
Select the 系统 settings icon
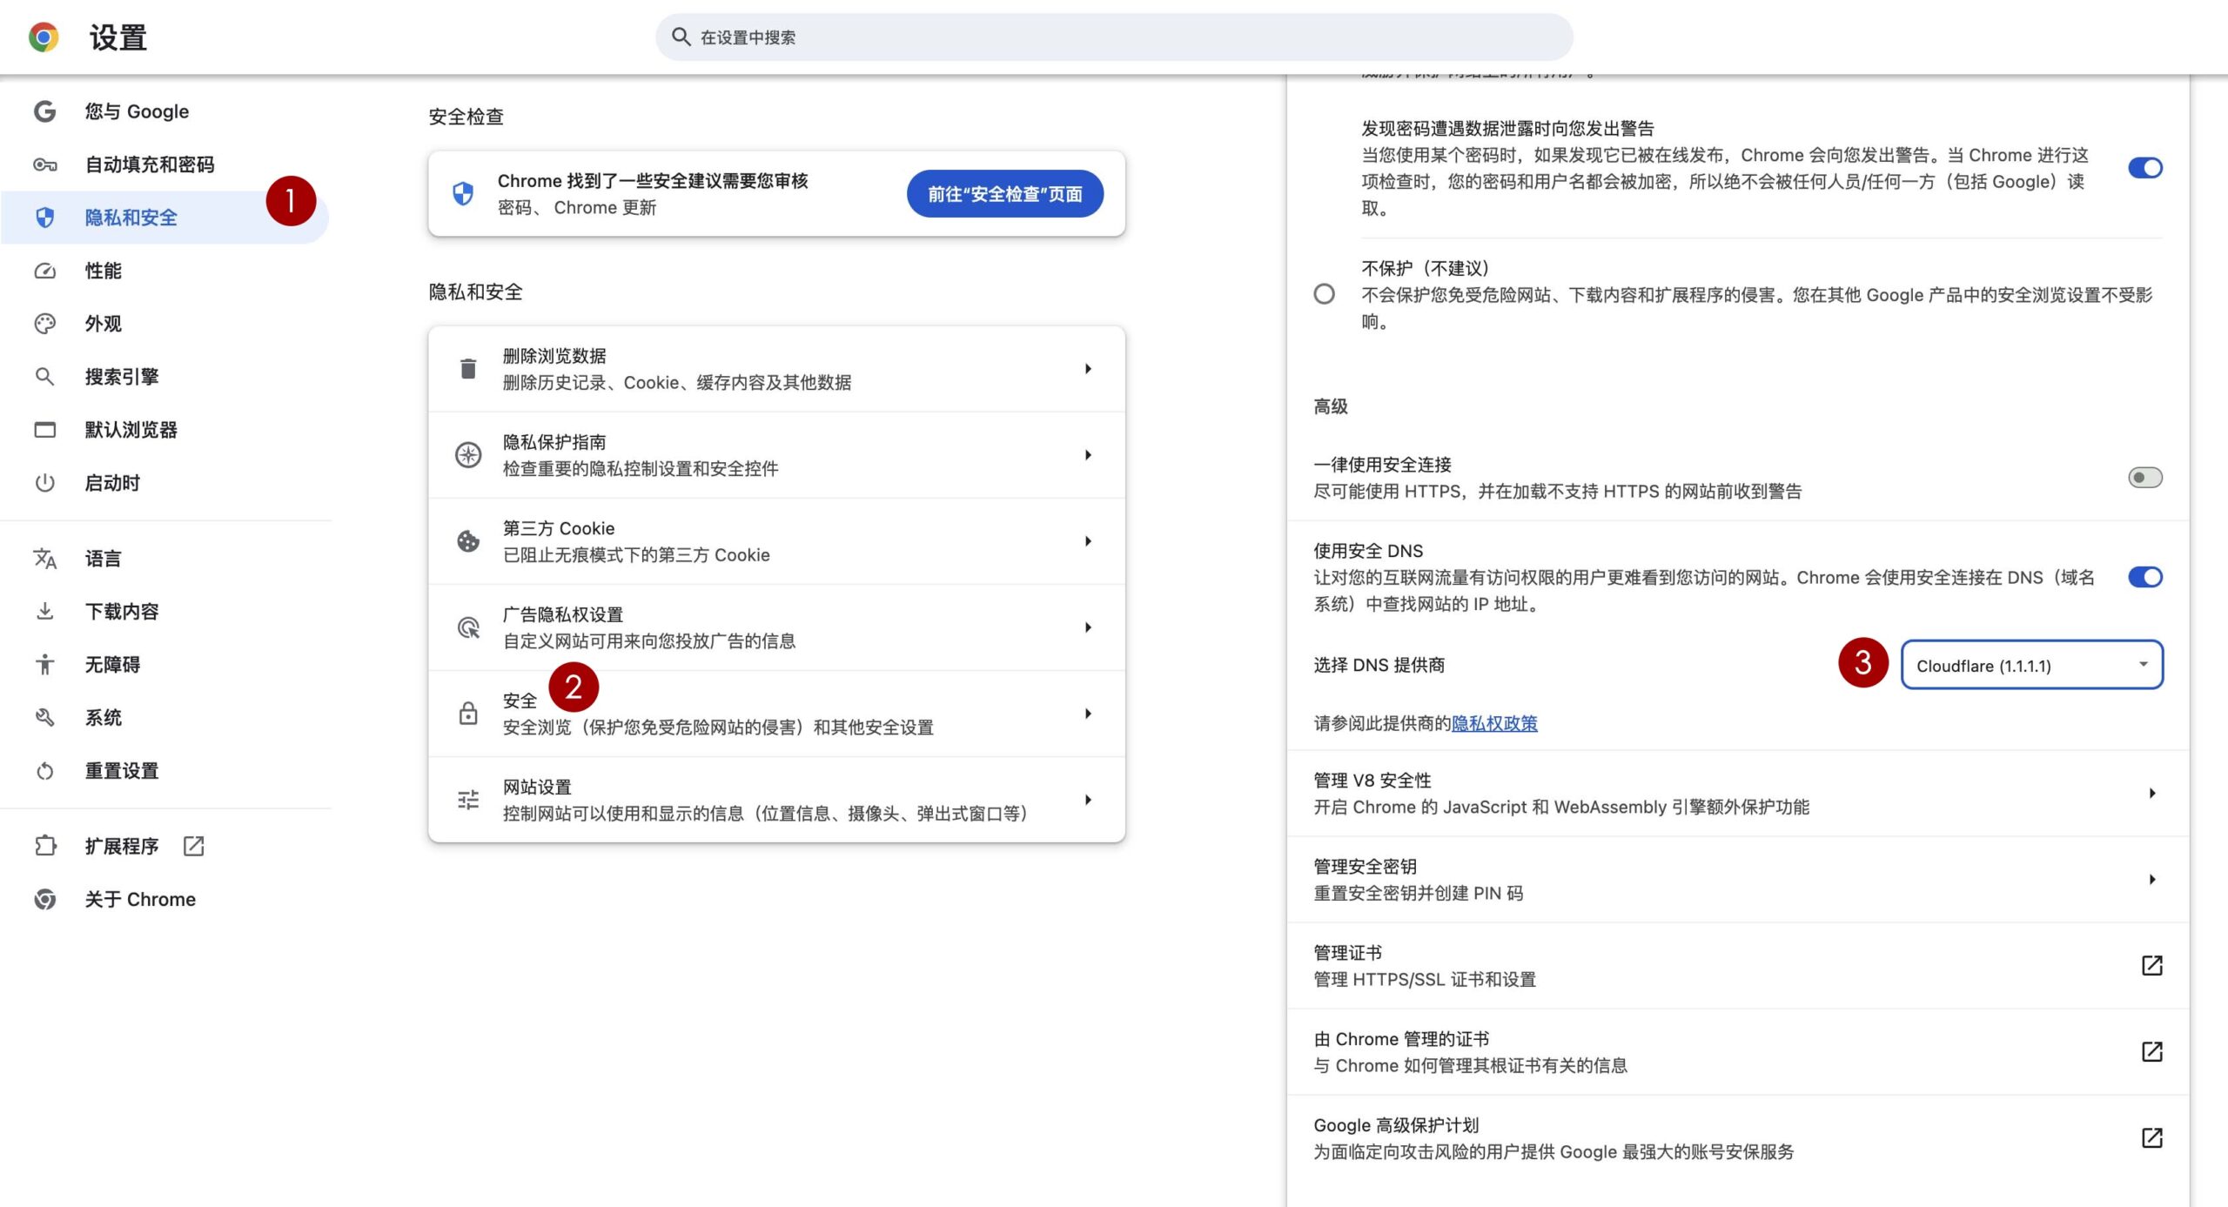(x=45, y=717)
